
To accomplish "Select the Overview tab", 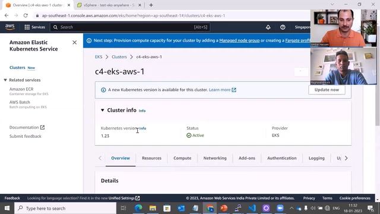I will (121, 158).
